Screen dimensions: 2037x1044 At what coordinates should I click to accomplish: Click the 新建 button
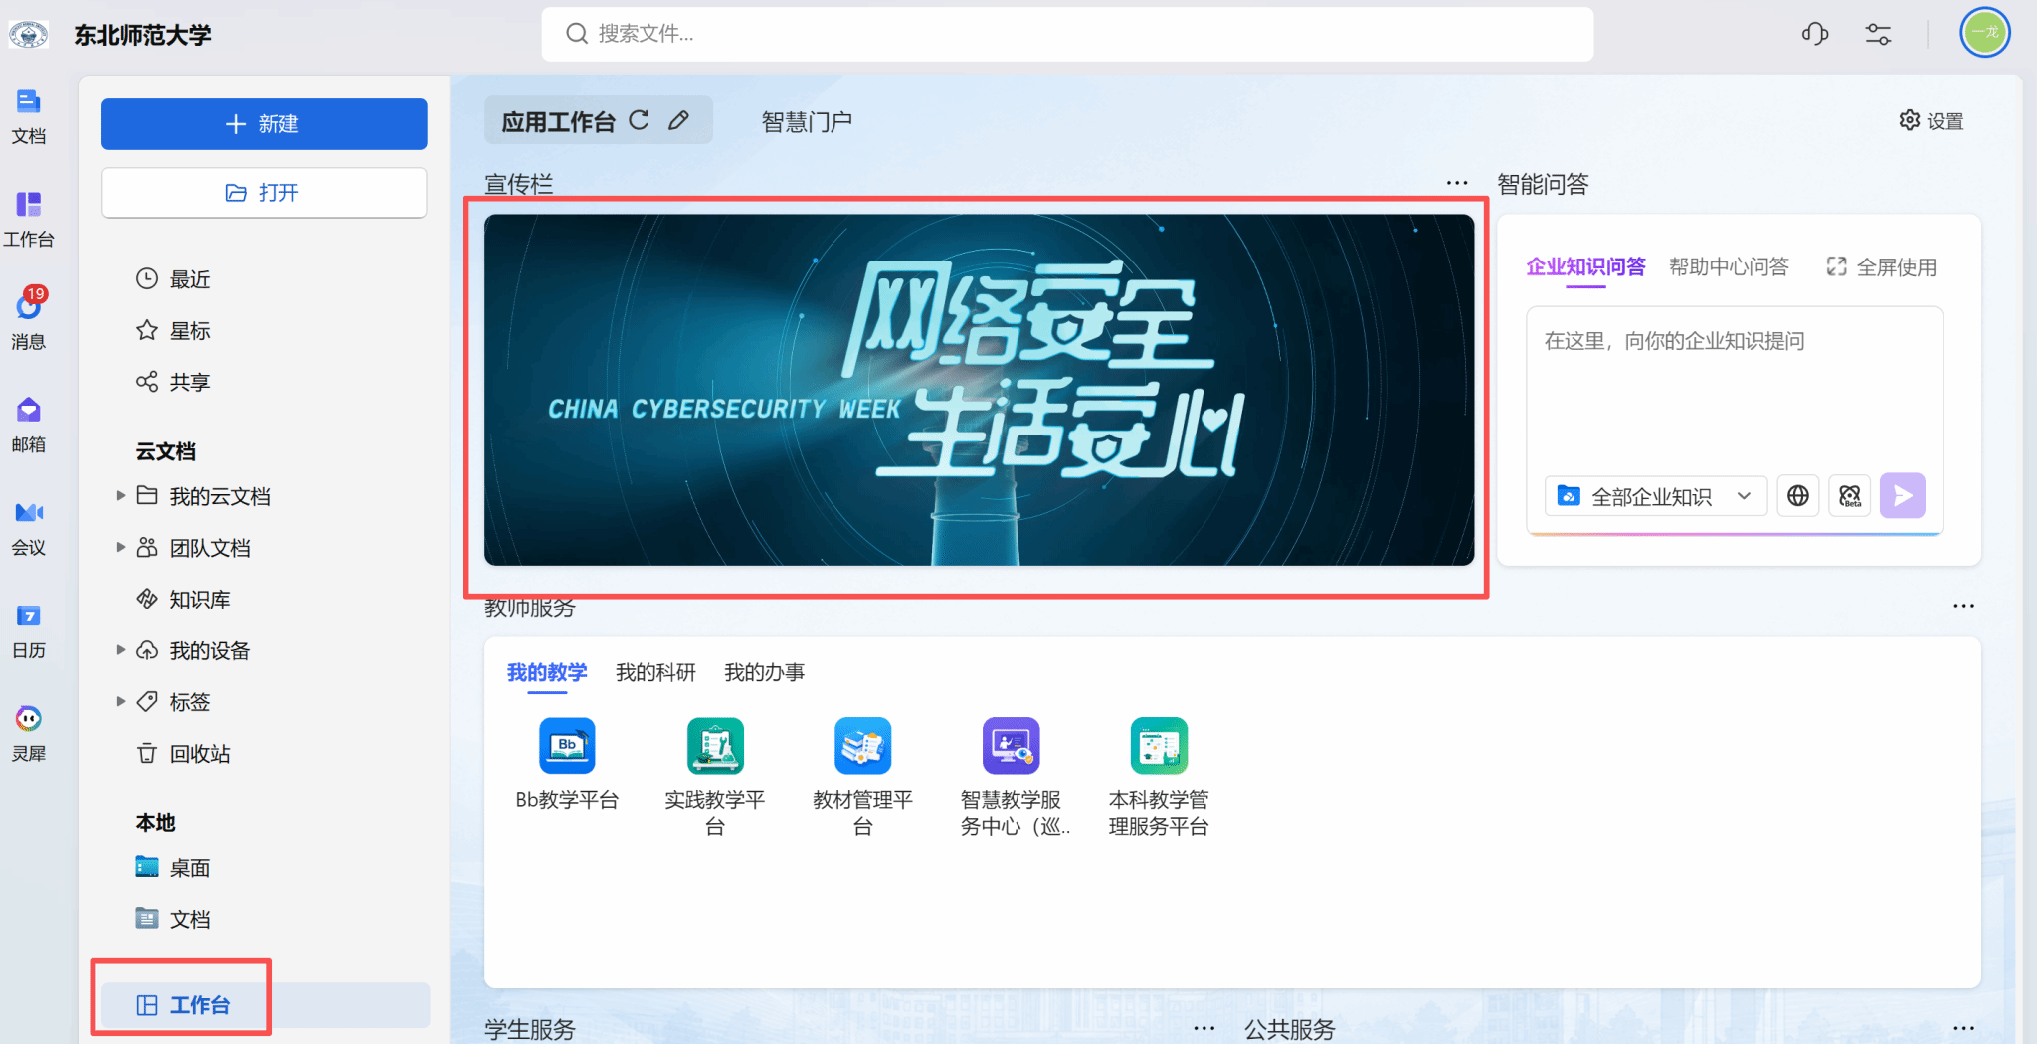tap(265, 124)
